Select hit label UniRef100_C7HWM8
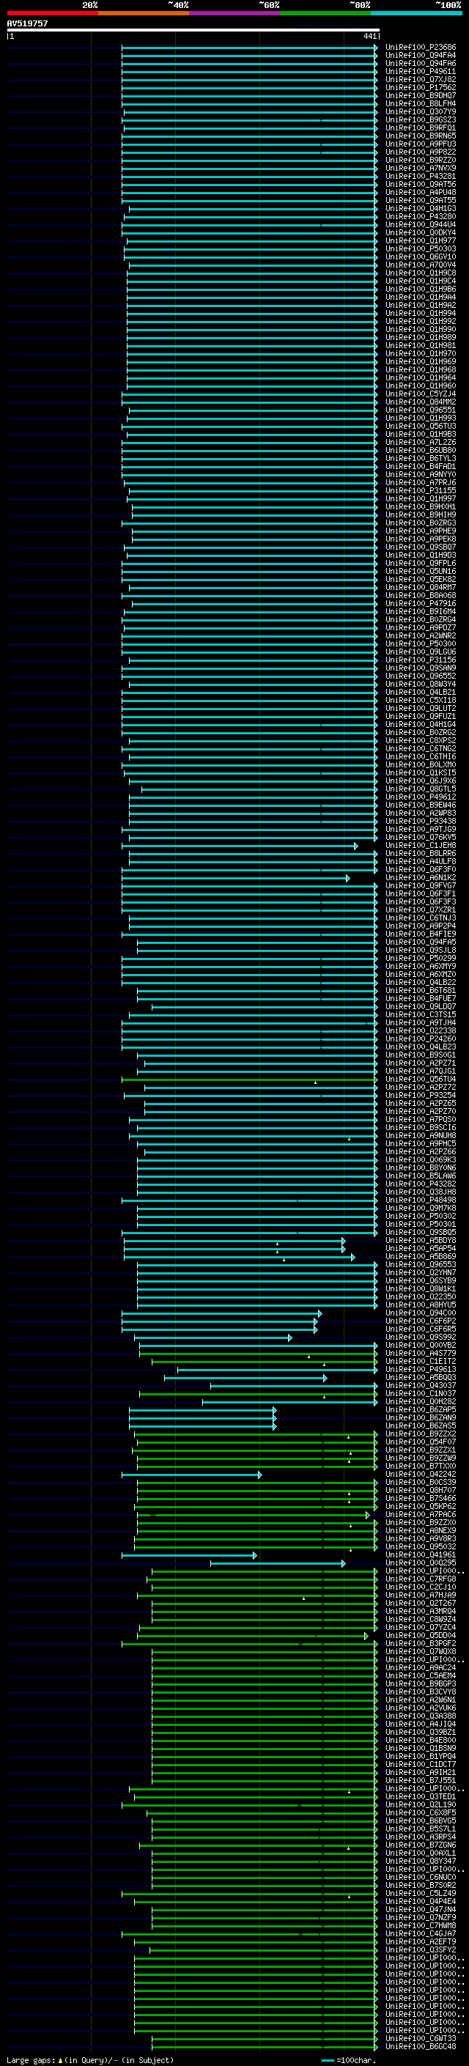The height and width of the screenshot is (2066, 469). click(421, 1925)
